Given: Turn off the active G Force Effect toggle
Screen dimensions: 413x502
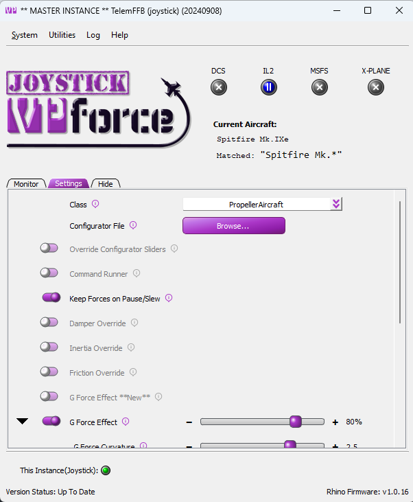Looking at the screenshot, I should tap(51, 421).
